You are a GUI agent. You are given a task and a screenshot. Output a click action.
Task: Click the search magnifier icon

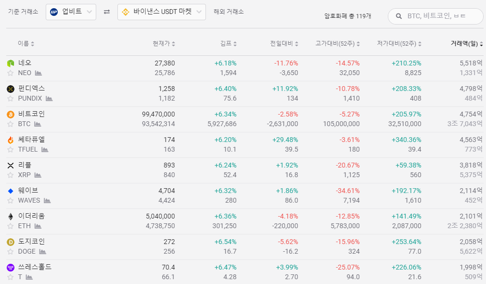pyautogui.click(x=399, y=16)
